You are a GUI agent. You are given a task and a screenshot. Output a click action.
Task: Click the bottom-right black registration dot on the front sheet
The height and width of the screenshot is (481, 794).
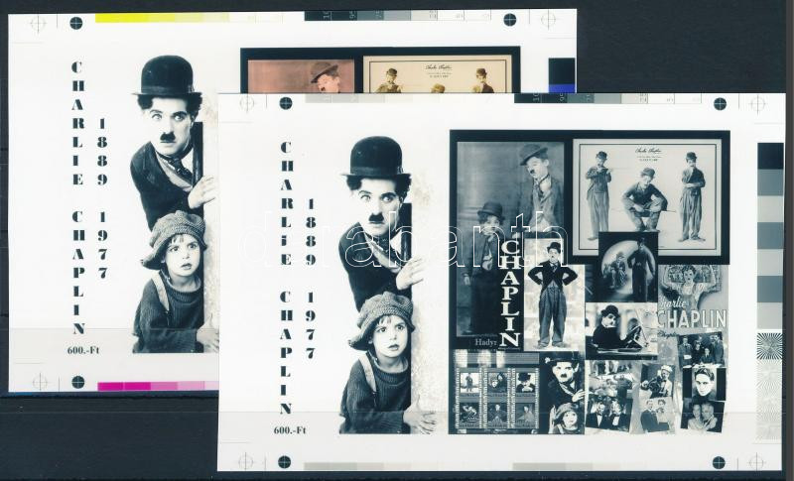click(x=719, y=462)
